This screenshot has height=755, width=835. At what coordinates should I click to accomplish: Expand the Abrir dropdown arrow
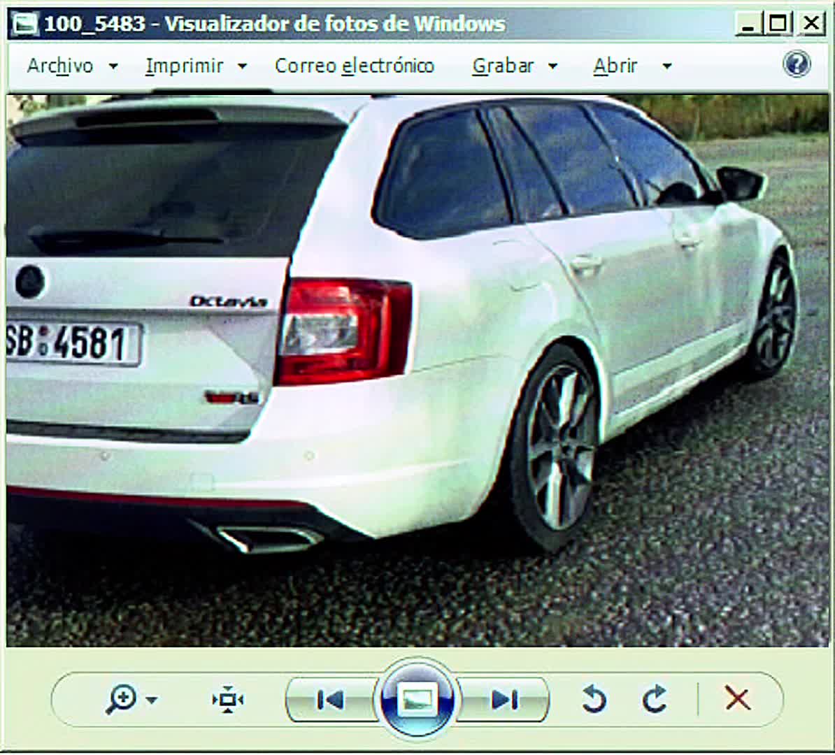pos(666,66)
